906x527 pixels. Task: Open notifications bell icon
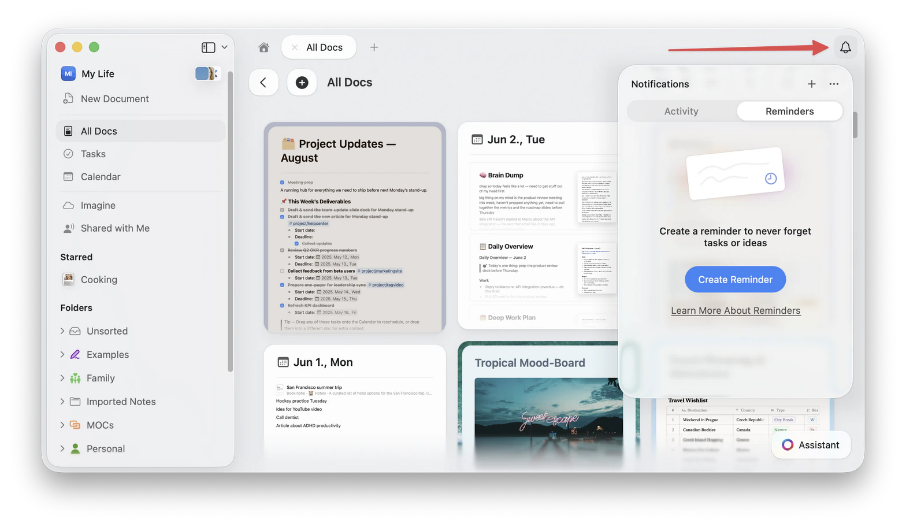pos(845,47)
